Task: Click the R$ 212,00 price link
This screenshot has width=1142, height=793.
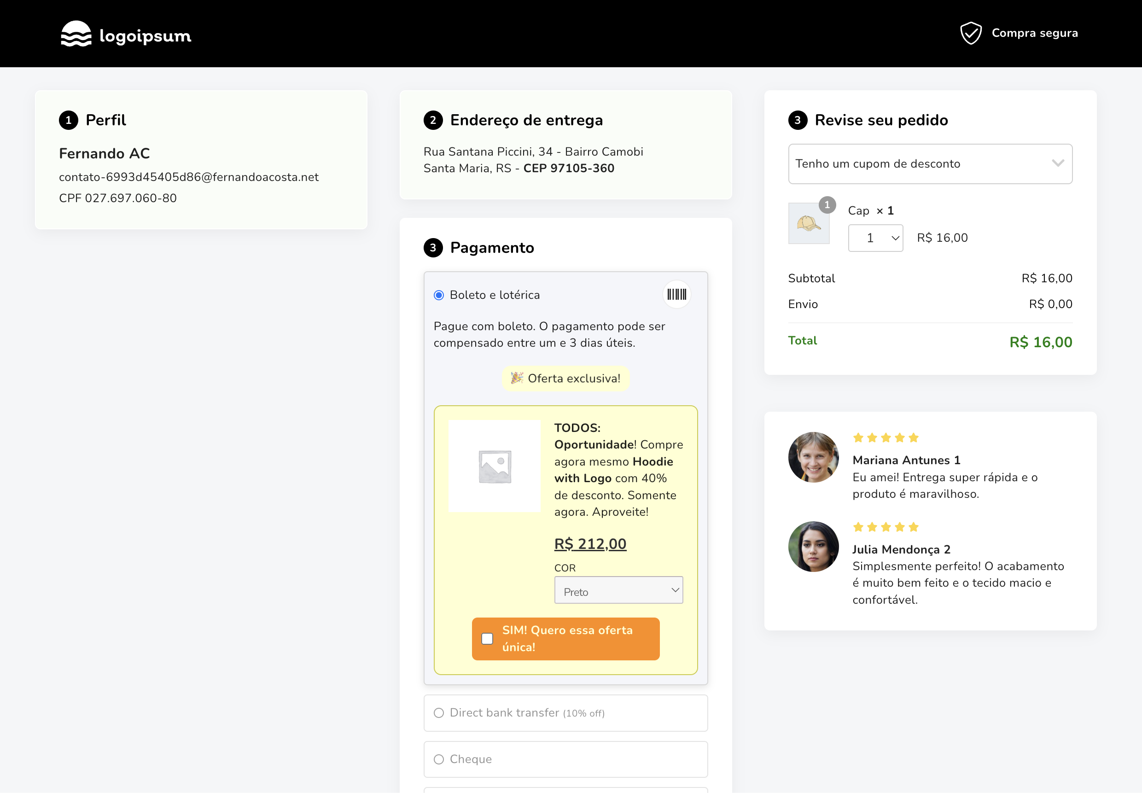Action: click(x=590, y=543)
